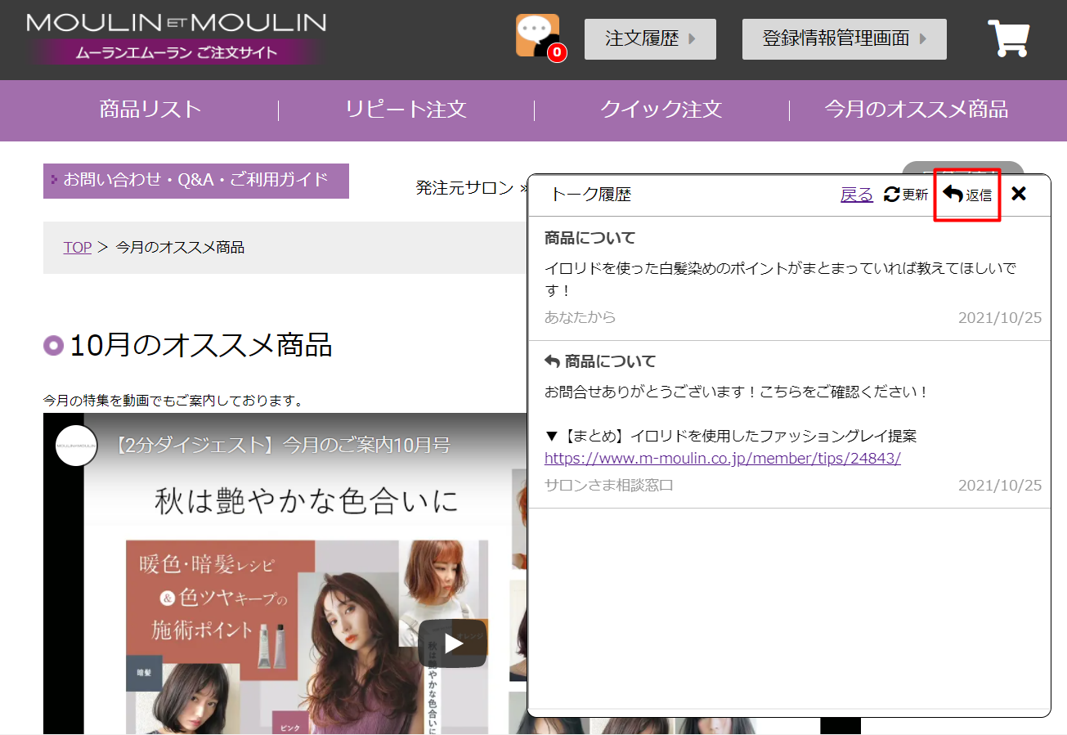This screenshot has height=735, width=1067.
Task: Close the トーク履歴 panel with X
Action: pyautogui.click(x=1018, y=194)
